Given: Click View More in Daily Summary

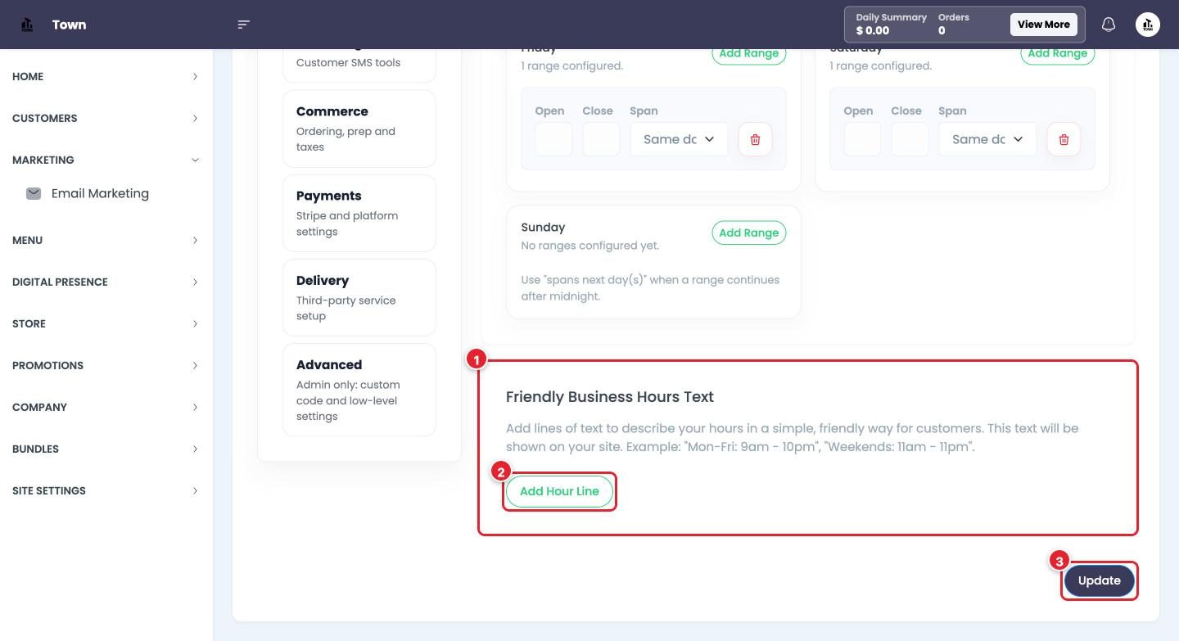Looking at the screenshot, I should point(1043,25).
